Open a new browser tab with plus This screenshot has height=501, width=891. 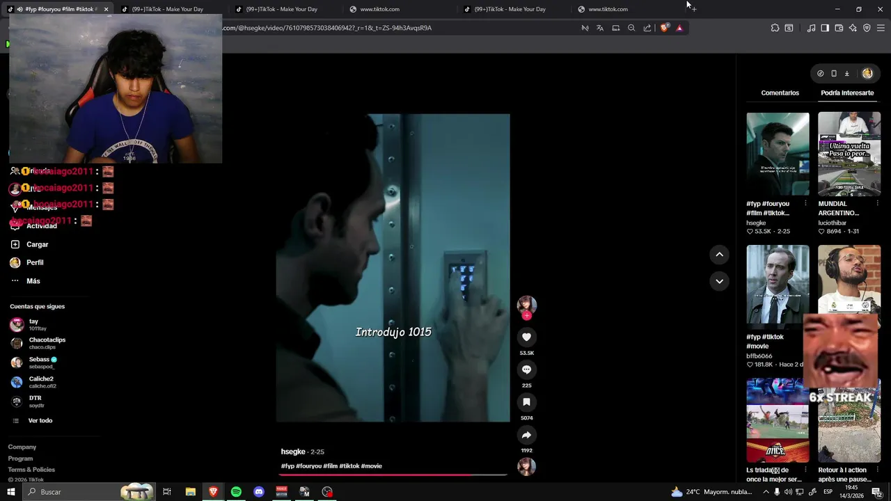693,9
